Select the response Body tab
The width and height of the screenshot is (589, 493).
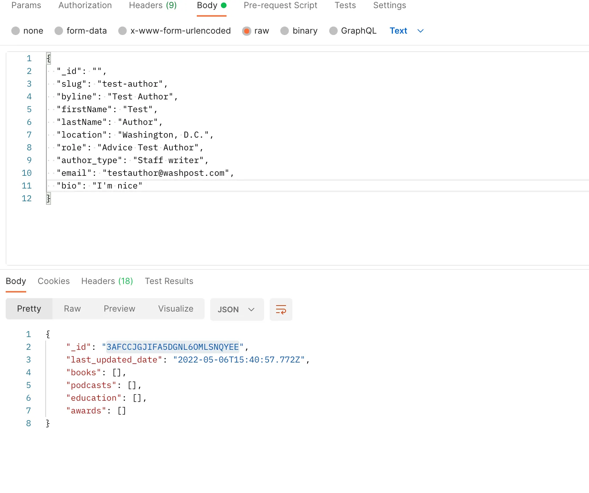[16, 281]
